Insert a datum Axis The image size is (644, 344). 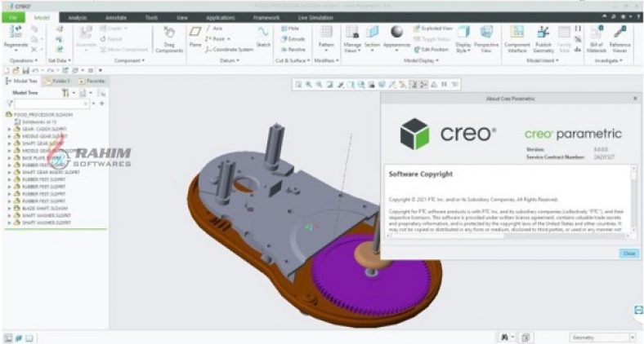point(214,29)
